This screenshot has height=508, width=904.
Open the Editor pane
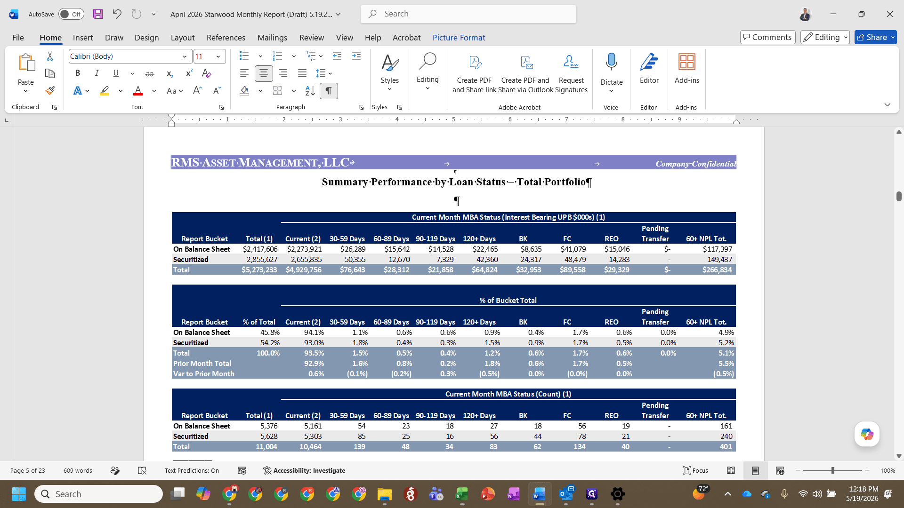(x=649, y=69)
